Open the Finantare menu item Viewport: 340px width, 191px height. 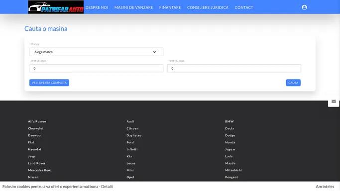pyautogui.click(x=170, y=7)
